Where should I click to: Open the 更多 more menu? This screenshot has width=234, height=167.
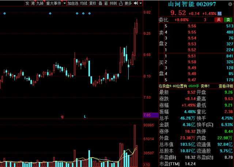tap(128, 3)
